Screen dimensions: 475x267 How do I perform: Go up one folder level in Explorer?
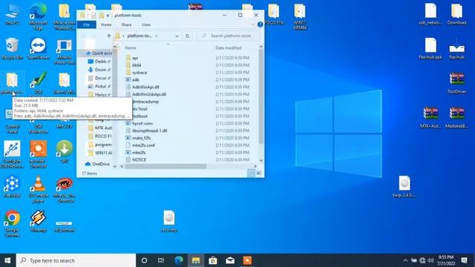109,36
